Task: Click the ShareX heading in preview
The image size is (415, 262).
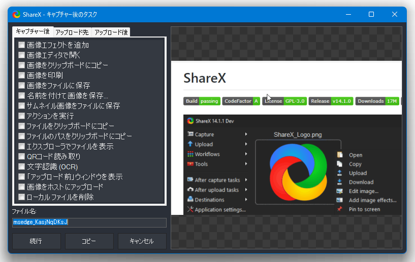Action: (205, 78)
